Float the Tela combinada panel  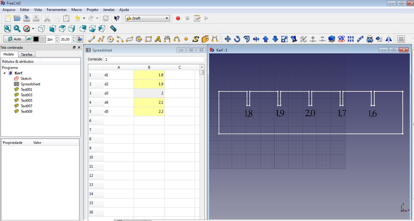click(x=74, y=48)
